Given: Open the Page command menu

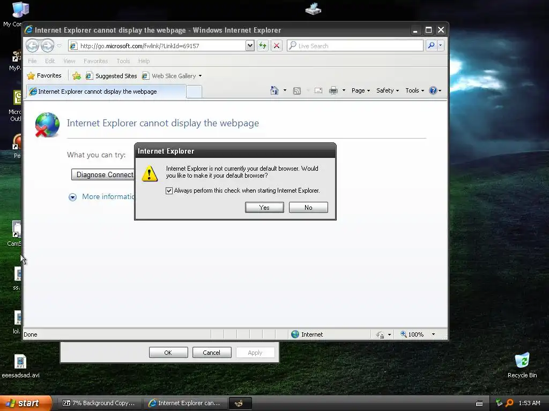Looking at the screenshot, I should coord(361,90).
